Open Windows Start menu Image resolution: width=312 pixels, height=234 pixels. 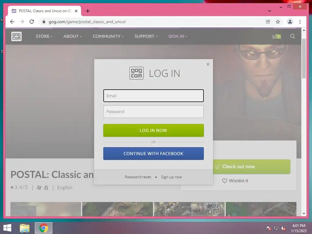click(x=7, y=228)
